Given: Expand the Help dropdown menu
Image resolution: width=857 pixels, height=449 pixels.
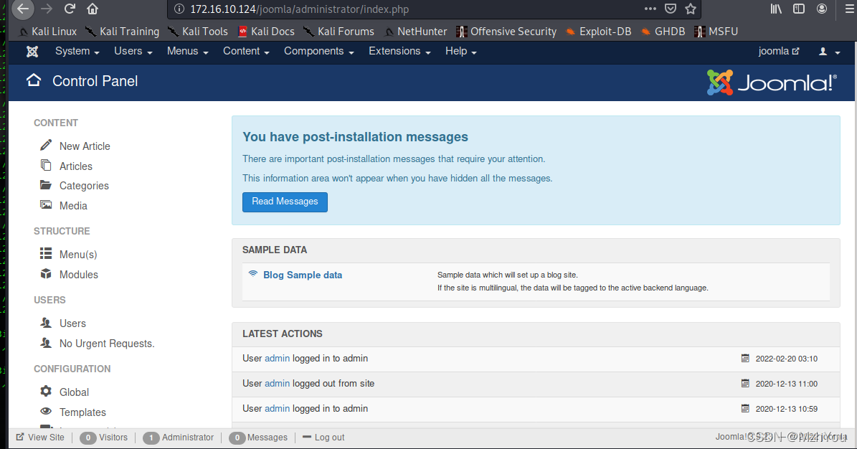Looking at the screenshot, I should (460, 52).
